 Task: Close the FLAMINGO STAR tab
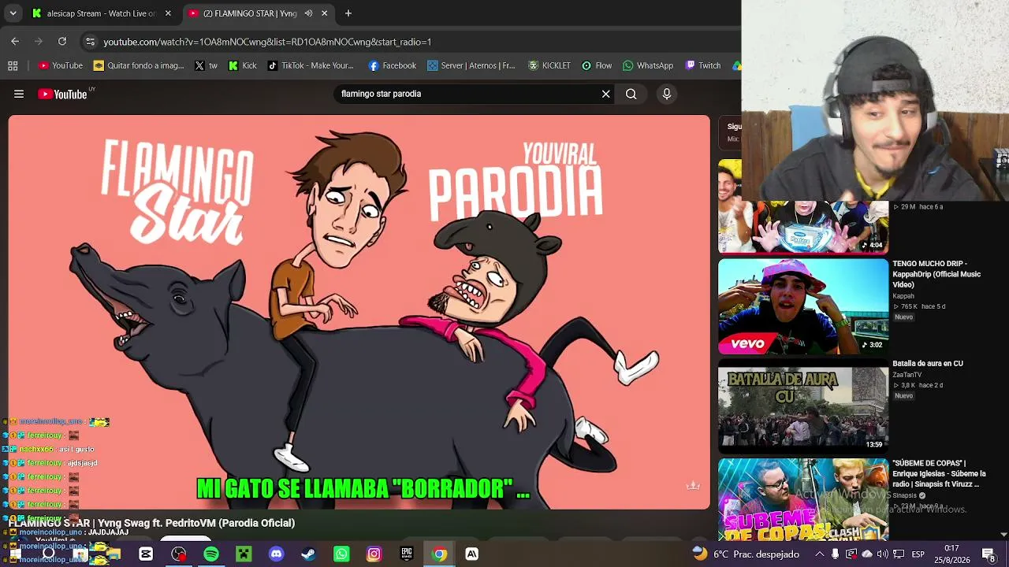pyautogui.click(x=324, y=13)
